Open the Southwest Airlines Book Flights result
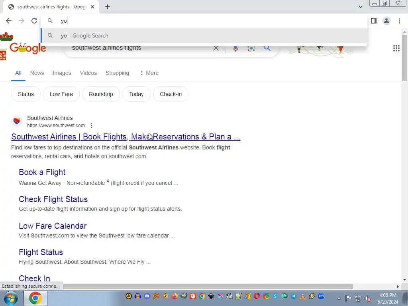 (x=126, y=137)
